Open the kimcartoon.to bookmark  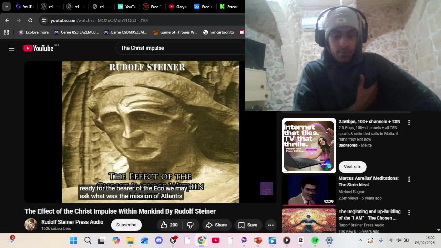(218, 32)
